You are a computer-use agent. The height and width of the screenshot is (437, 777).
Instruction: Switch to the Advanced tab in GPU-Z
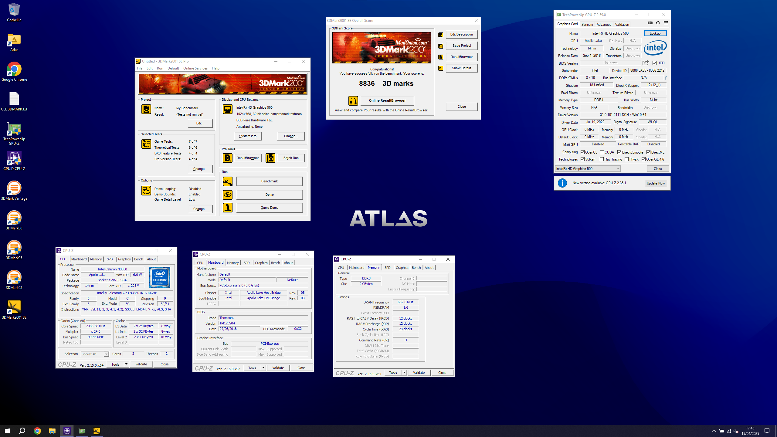[x=604, y=25]
